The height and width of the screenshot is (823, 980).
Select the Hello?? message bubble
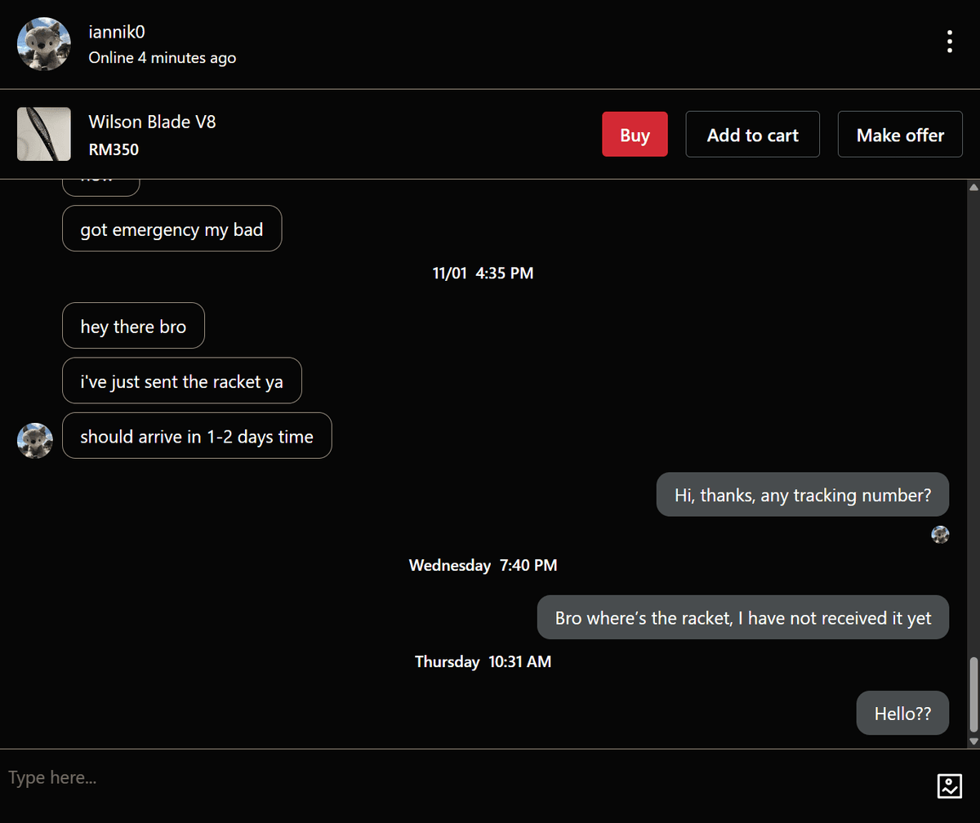pos(902,713)
